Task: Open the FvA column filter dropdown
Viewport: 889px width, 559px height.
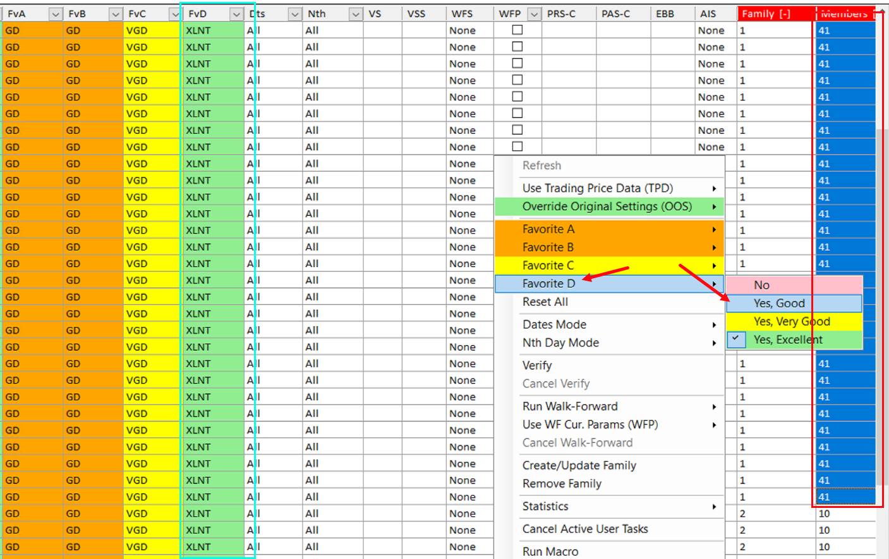Action: [55, 14]
